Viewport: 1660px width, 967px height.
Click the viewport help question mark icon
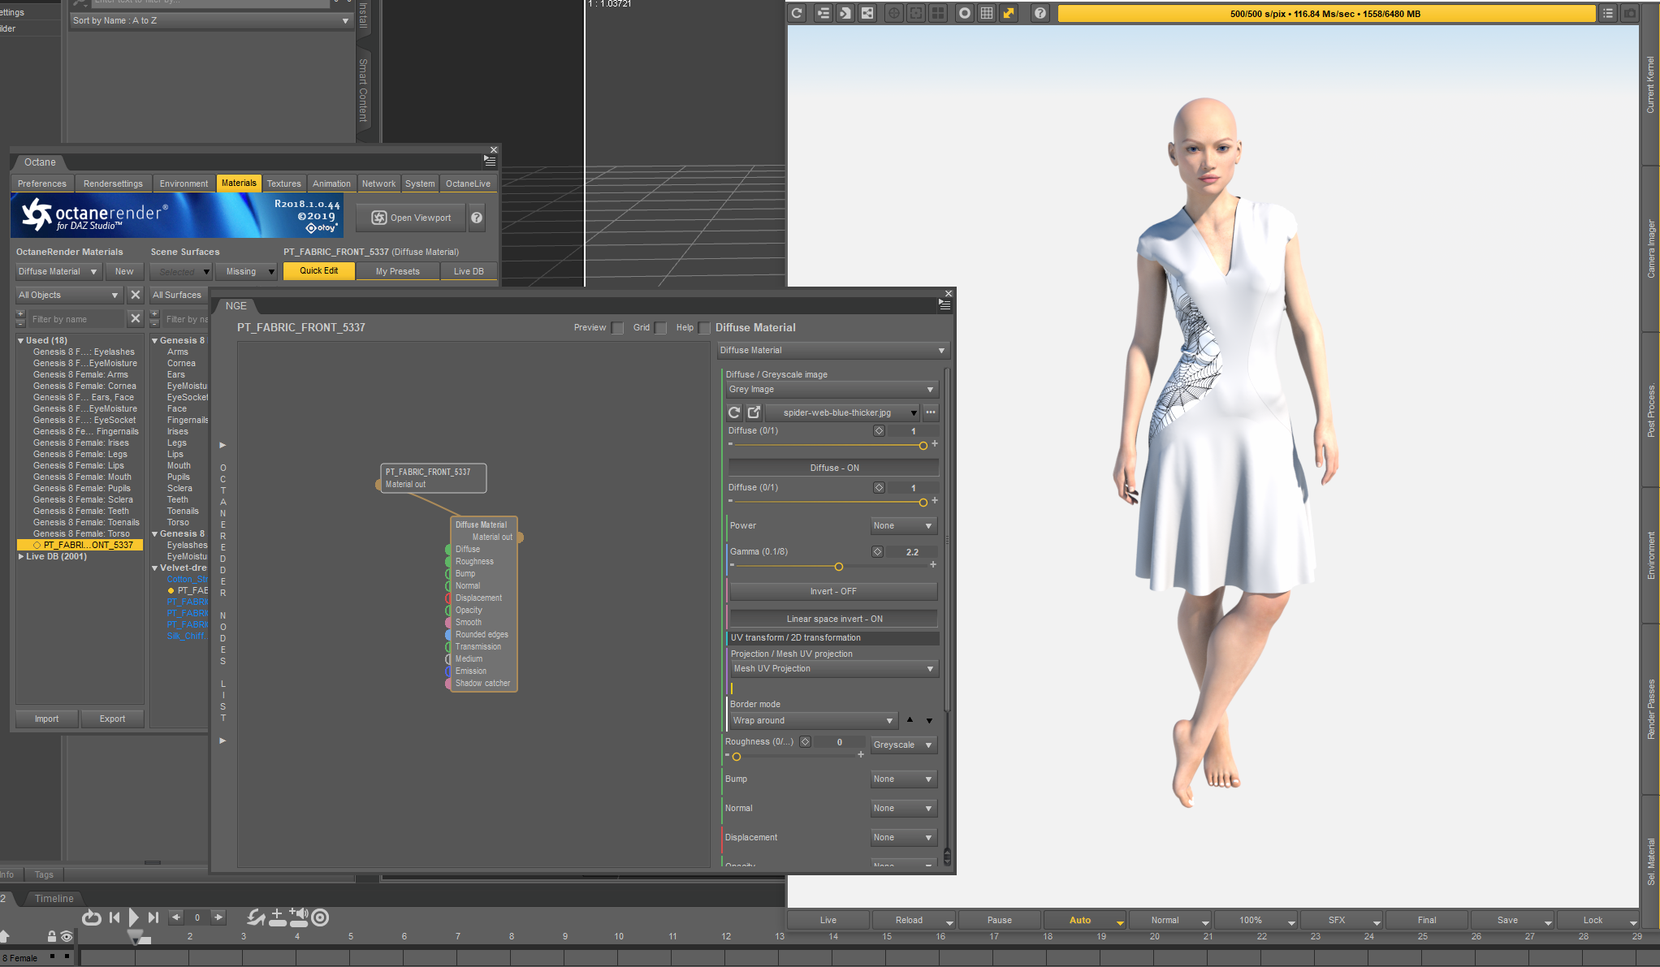coord(1040,13)
